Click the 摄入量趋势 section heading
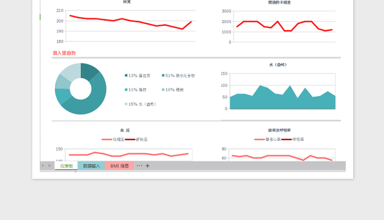 [x=64, y=53]
